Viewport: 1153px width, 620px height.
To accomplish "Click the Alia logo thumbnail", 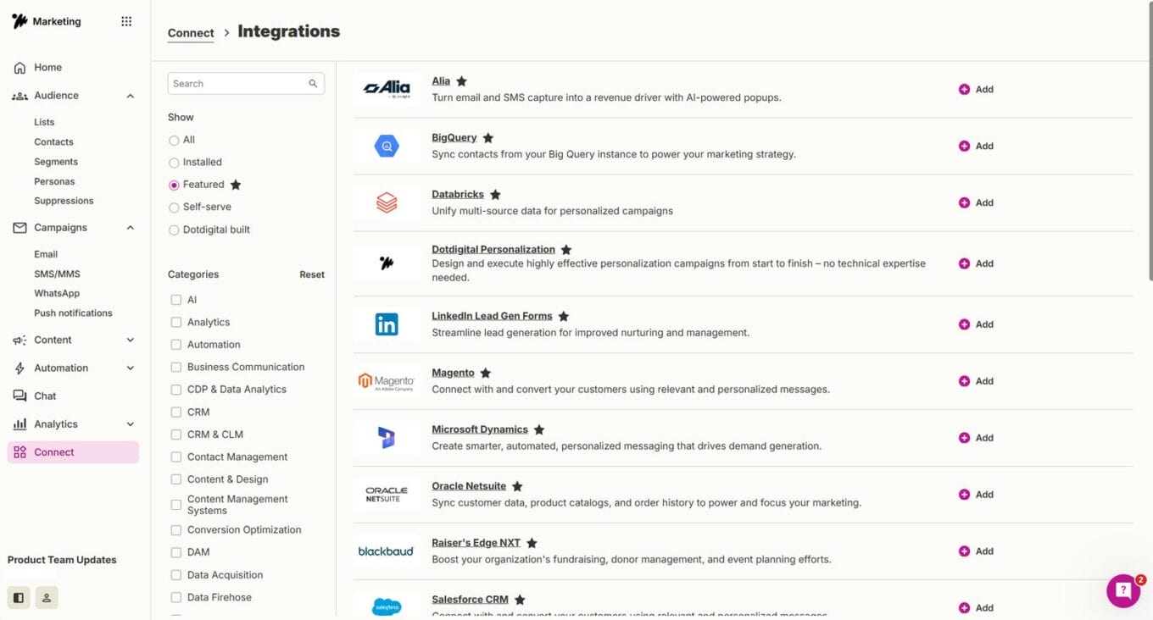I will point(387,89).
